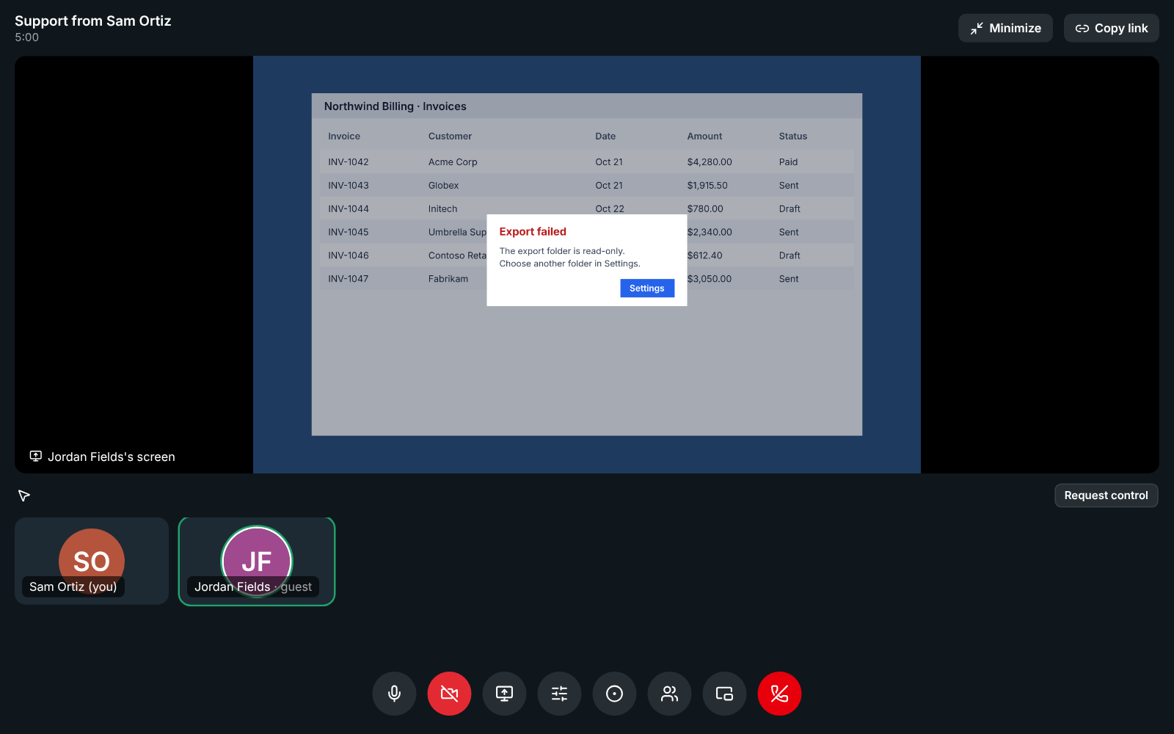1174x734 pixels.
Task: Show the participants list
Action: (669, 694)
